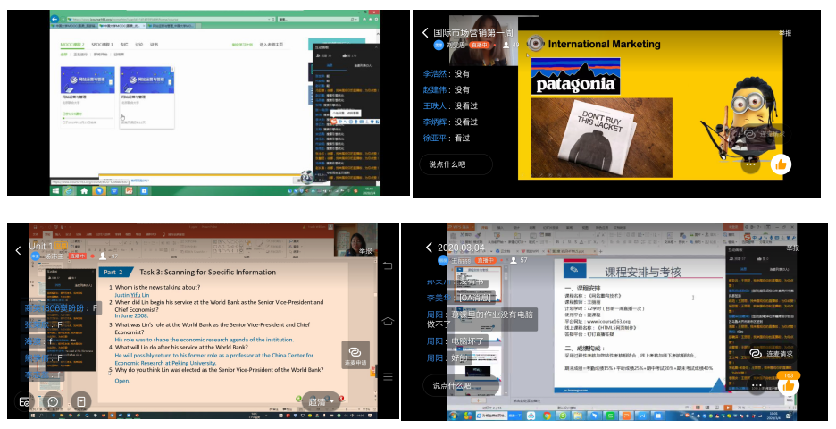Tap the like button showing 163
The height and width of the screenshot is (429, 836).
(788, 383)
